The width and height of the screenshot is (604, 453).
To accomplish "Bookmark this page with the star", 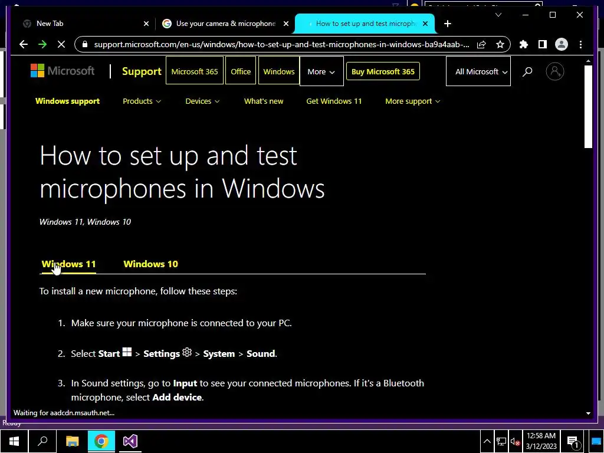I will [500, 44].
